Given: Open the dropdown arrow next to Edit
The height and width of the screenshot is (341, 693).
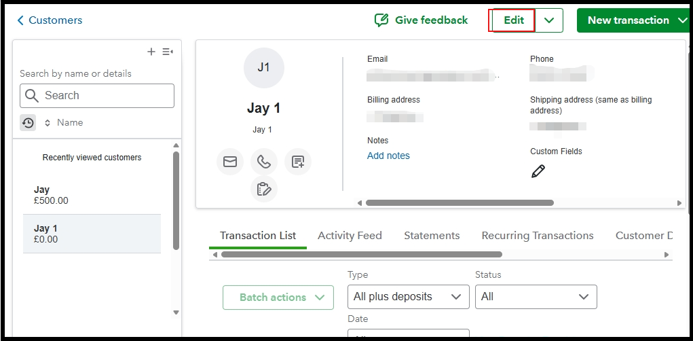Looking at the screenshot, I should (549, 20).
